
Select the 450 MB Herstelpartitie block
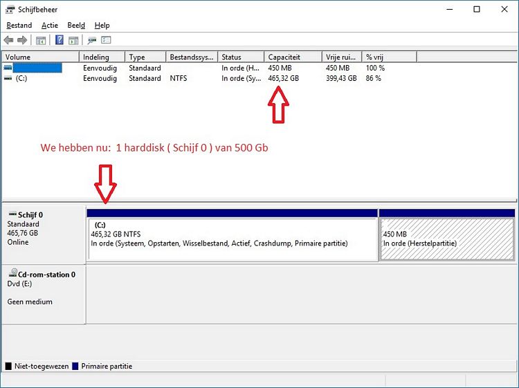coord(447,235)
